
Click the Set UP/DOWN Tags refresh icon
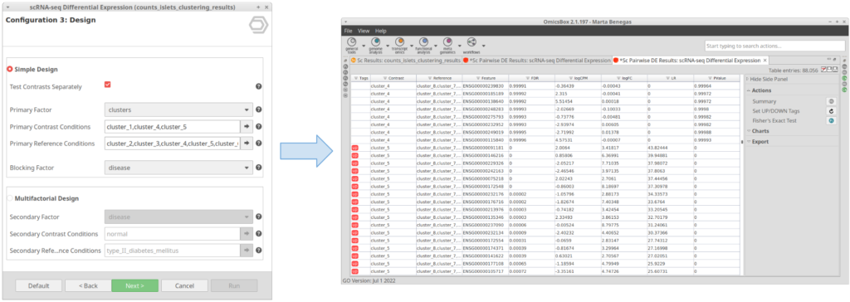tap(831, 111)
